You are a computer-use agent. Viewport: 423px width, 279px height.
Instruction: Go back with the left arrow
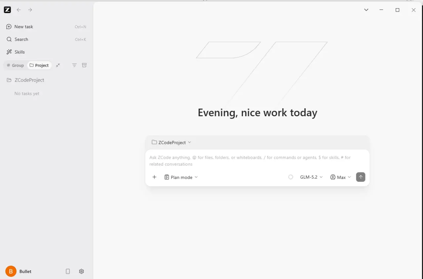(19, 10)
